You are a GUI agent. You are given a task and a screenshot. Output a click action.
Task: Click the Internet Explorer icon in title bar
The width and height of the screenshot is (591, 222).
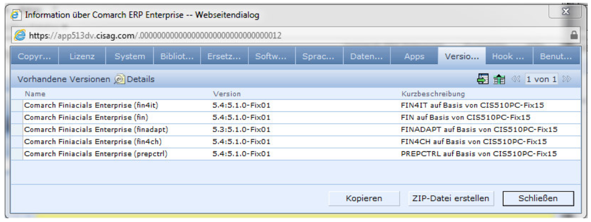pos(17,15)
